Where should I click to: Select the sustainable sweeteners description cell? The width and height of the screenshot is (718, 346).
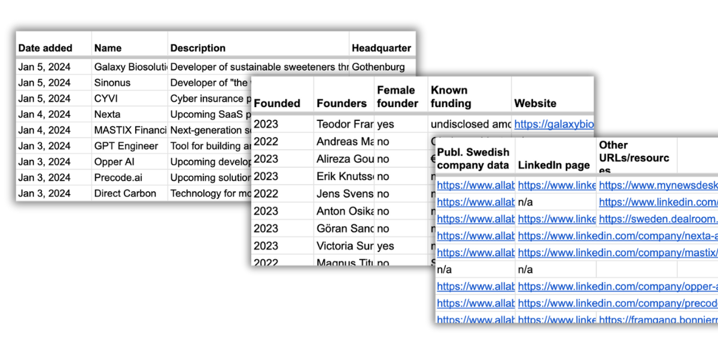[258, 67]
